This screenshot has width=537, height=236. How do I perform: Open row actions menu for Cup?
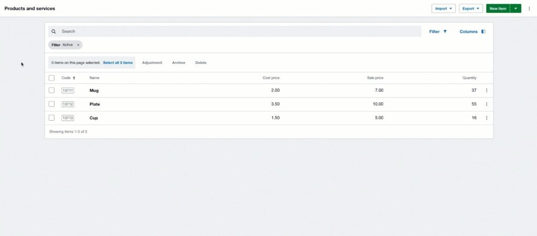(x=486, y=118)
